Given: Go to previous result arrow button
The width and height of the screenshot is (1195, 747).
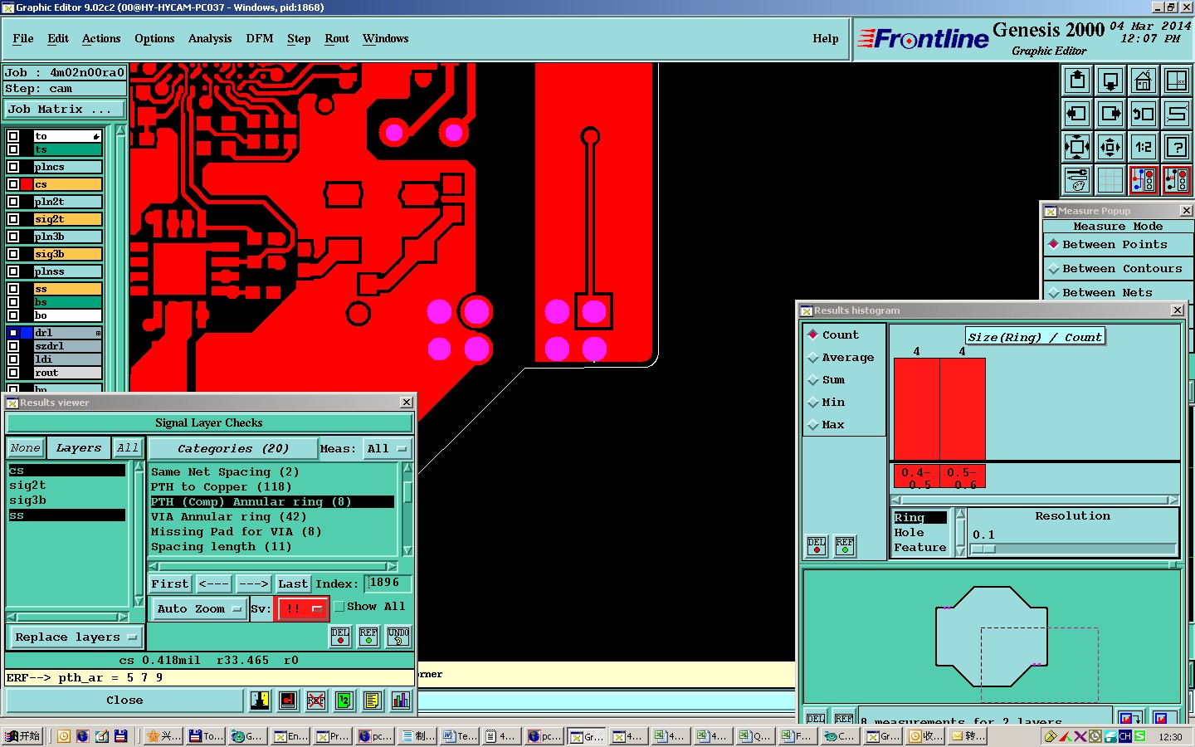Looking at the screenshot, I should click(213, 584).
